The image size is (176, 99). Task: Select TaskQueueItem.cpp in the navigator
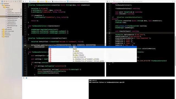coord(12,20)
